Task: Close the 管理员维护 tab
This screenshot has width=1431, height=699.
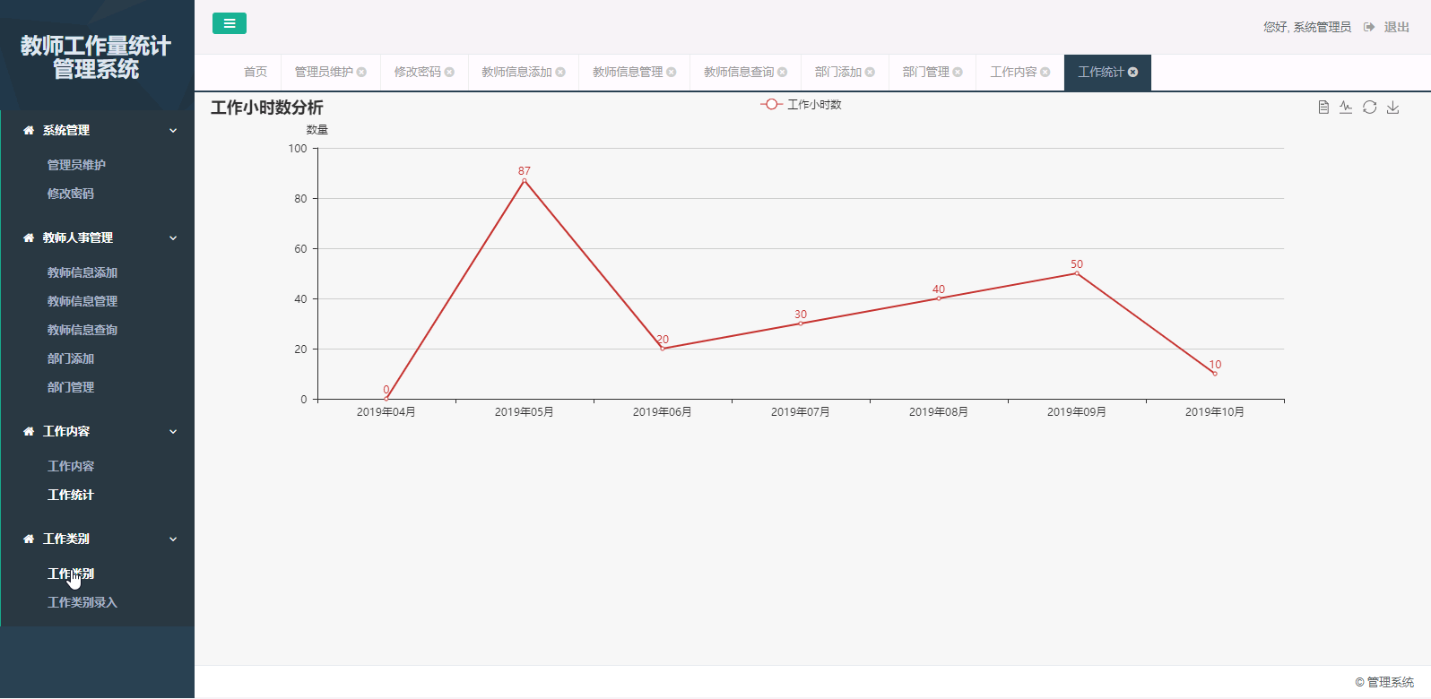Action: click(x=361, y=72)
